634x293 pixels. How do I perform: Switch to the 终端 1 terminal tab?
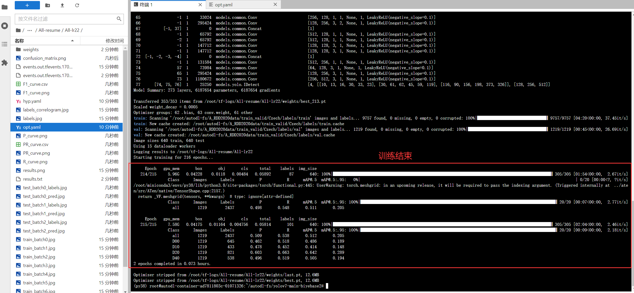click(x=168, y=5)
